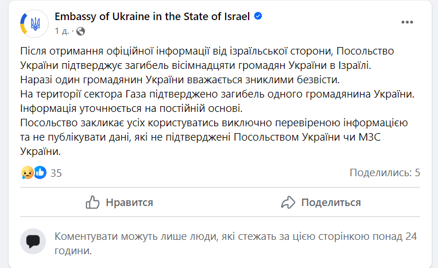
Task: Open the "Поделились: 5" shares list
Action: point(385,172)
